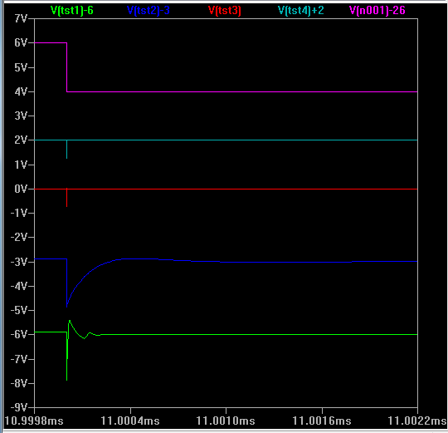
Task: Click the magenta V(n001)-26 trace label
Action: click(377, 11)
